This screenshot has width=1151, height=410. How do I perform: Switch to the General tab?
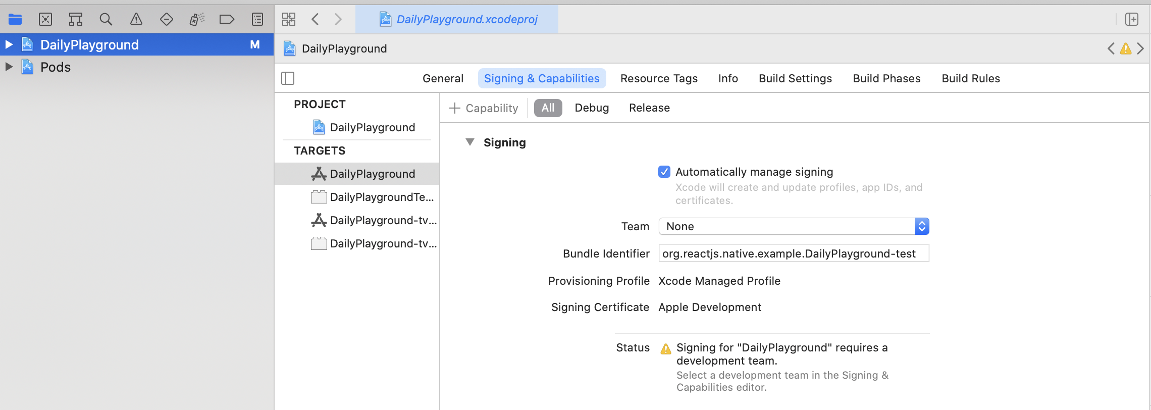click(443, 78)
